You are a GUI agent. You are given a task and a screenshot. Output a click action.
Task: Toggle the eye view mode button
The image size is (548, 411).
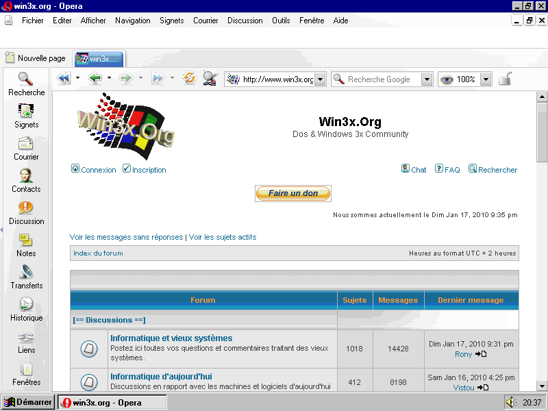click(447, 79)
